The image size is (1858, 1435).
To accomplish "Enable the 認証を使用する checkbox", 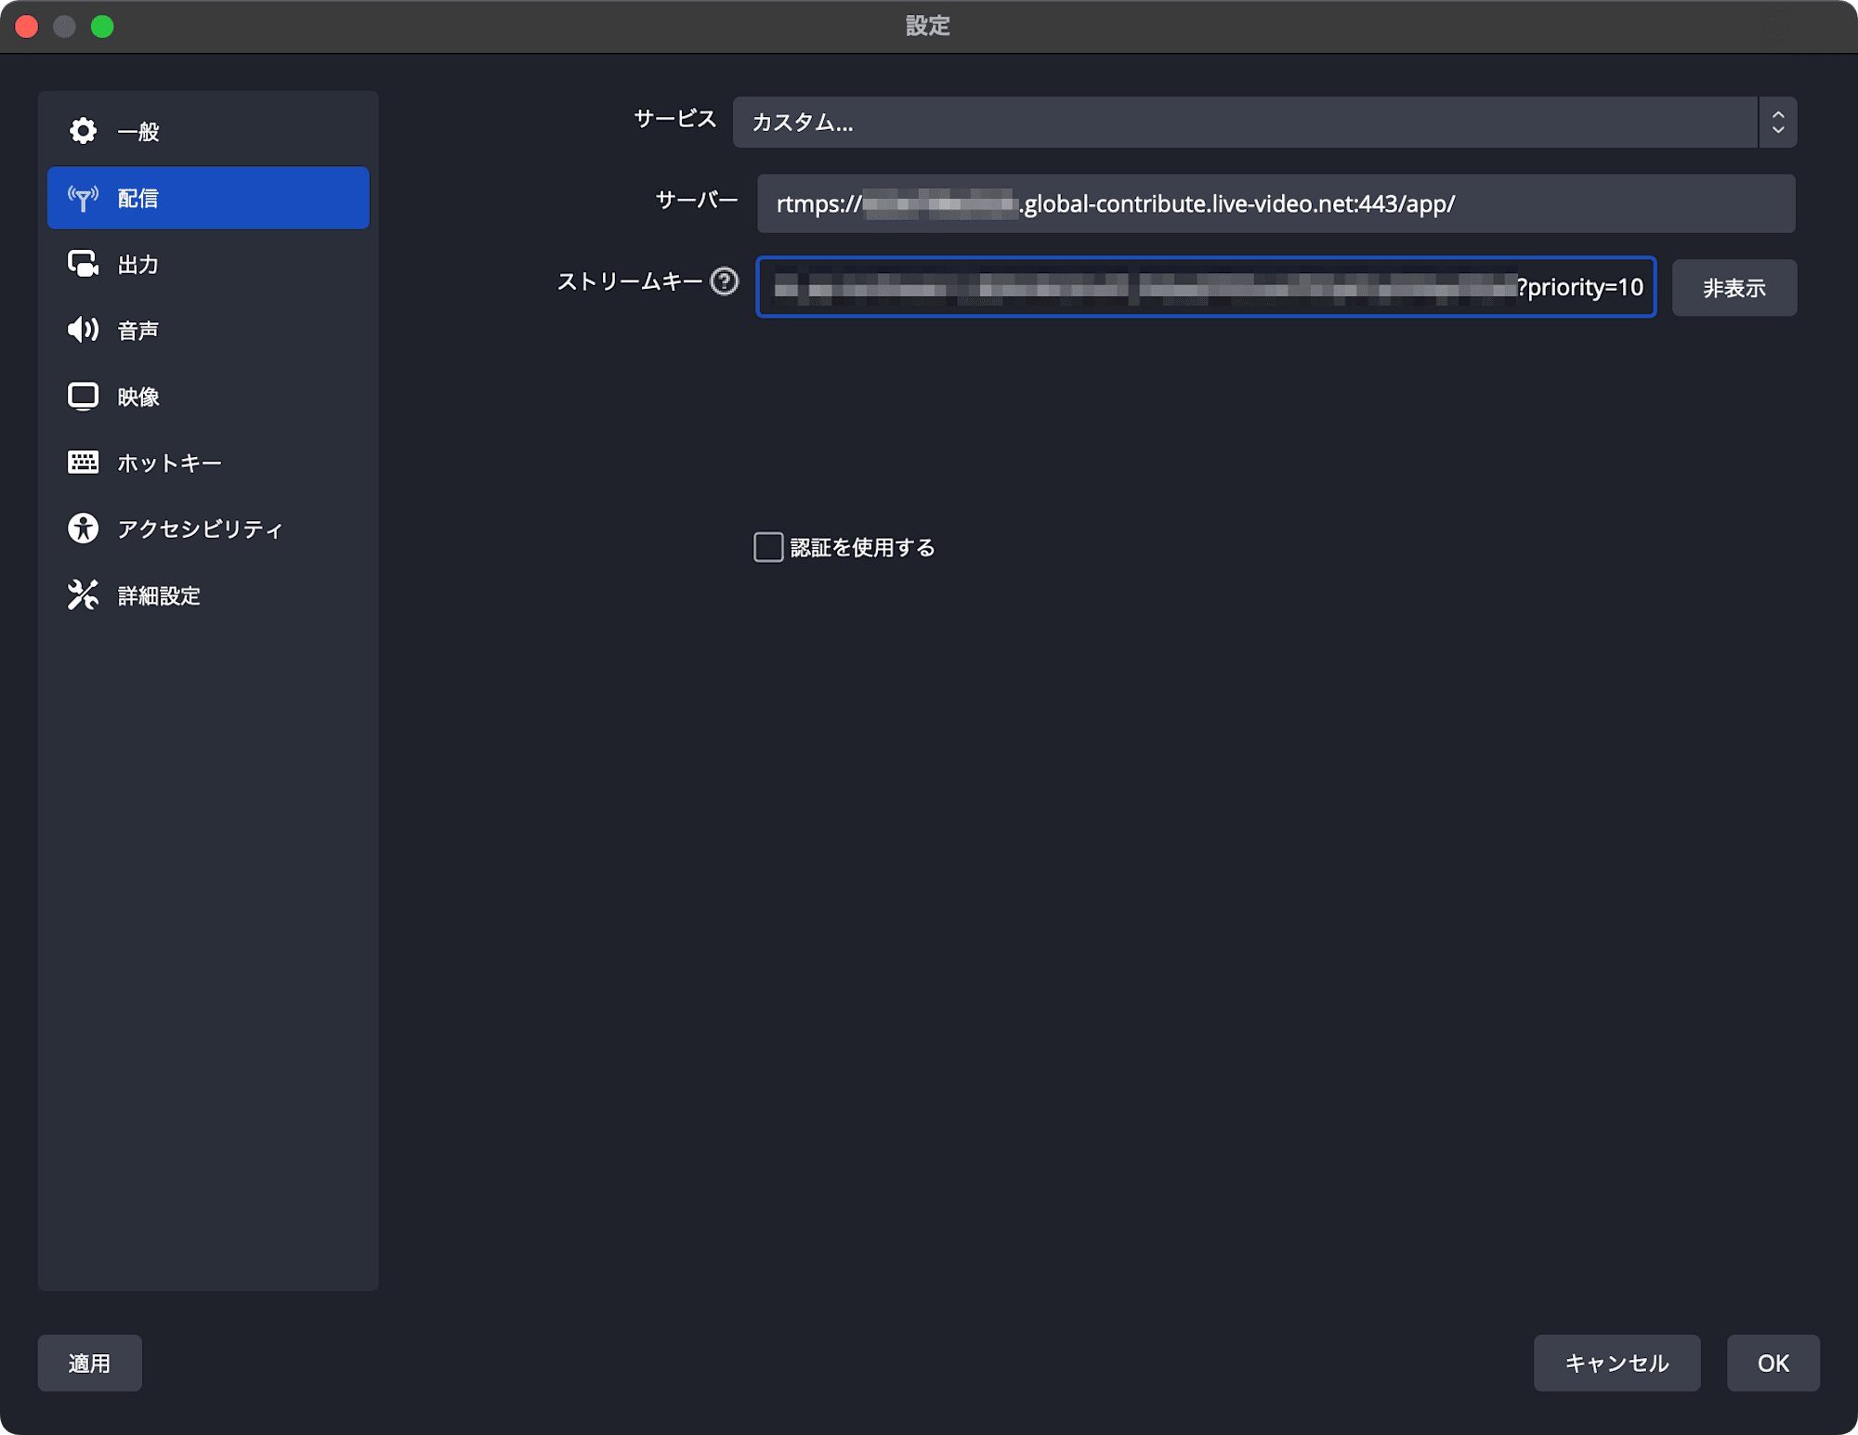I will pyautogui.click(x=768, y=547).
